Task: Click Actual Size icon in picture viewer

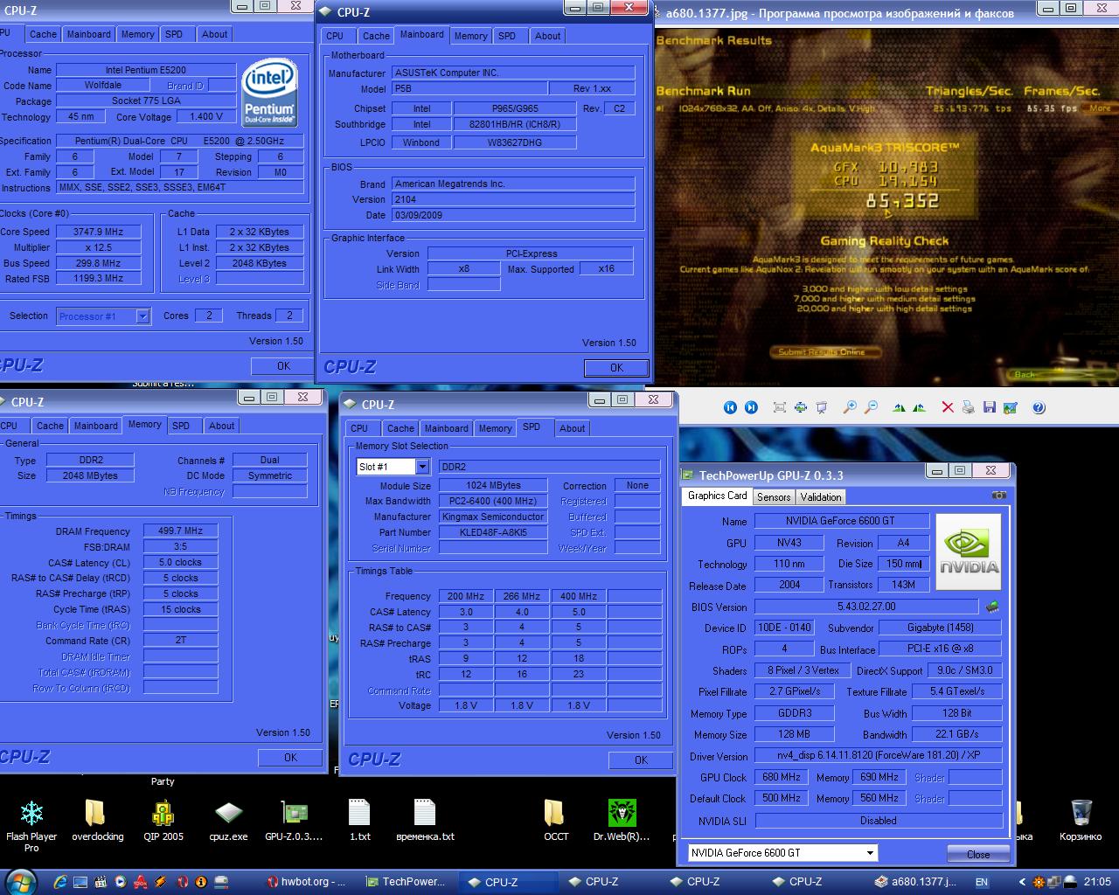Action: click(800, 407)
